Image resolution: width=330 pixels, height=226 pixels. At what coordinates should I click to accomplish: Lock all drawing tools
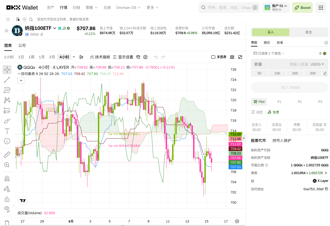(x=7, y=199)
